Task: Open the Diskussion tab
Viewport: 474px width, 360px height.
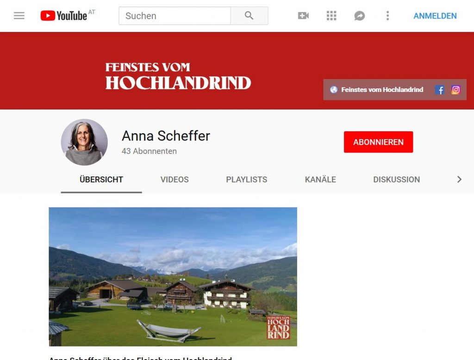Action: coord(397,180)
